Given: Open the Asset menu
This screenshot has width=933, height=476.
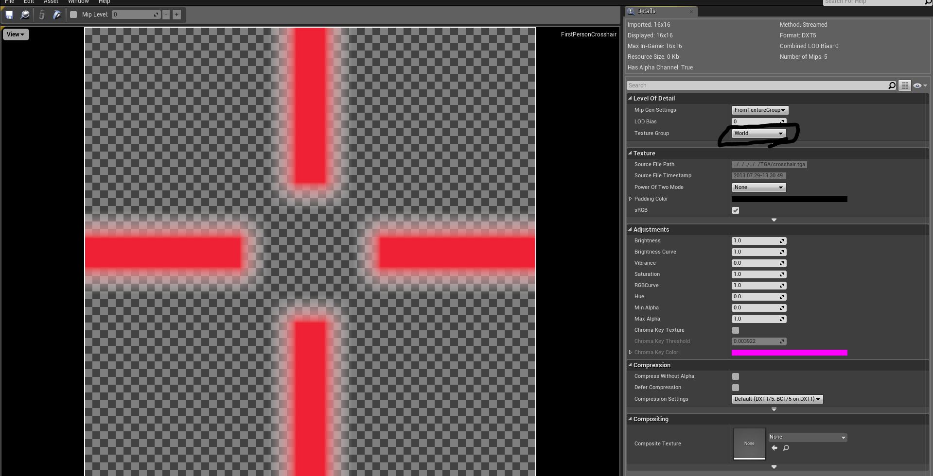Looking at the screenshot, I should 51,2.
